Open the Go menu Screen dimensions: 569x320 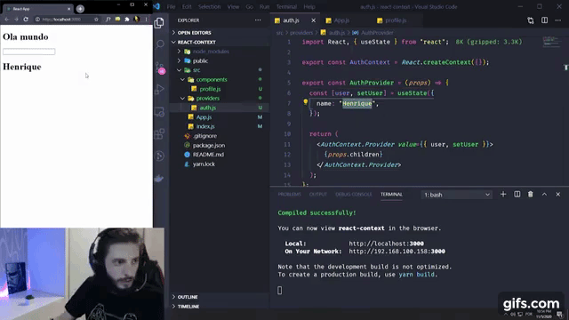point(249,6)
